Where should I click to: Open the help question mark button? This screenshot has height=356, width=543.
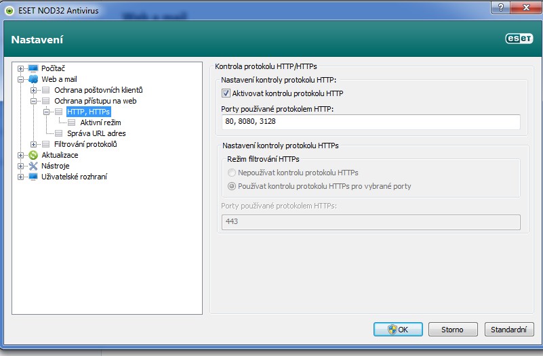pyautogui.click(x=501, y=7)
